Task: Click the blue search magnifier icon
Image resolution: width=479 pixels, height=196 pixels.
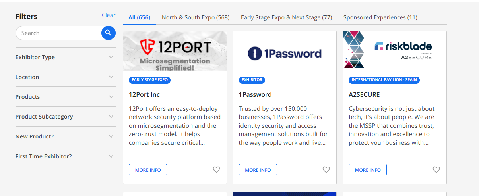Action: (108, 33)
